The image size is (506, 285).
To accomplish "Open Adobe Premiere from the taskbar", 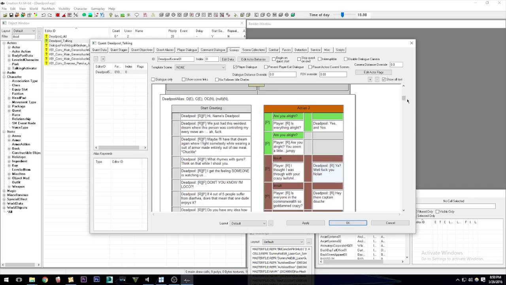I will [83, 280].
